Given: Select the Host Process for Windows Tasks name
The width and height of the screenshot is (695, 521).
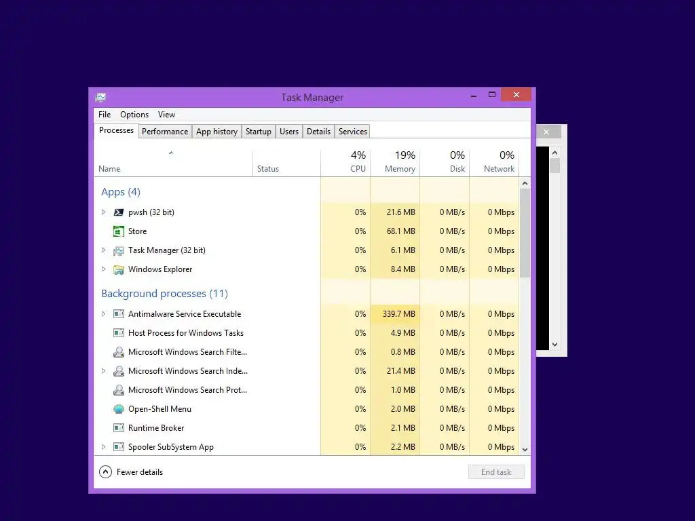Looking at the screenshot, I should [x=186, y=333].
